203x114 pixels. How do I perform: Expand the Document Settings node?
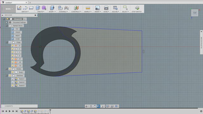point(7,22)
